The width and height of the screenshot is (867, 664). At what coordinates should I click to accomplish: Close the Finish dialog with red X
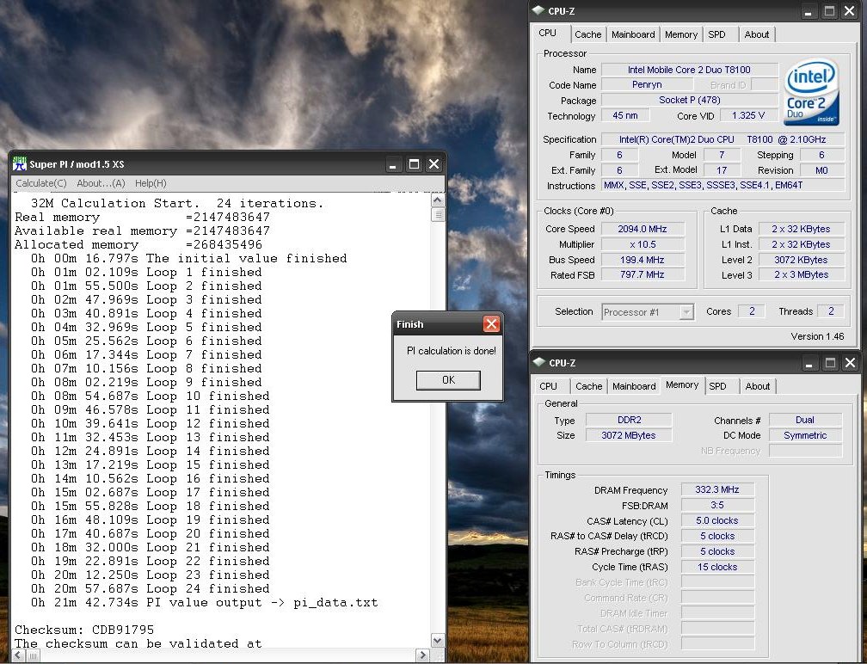(x=491, y=324)
